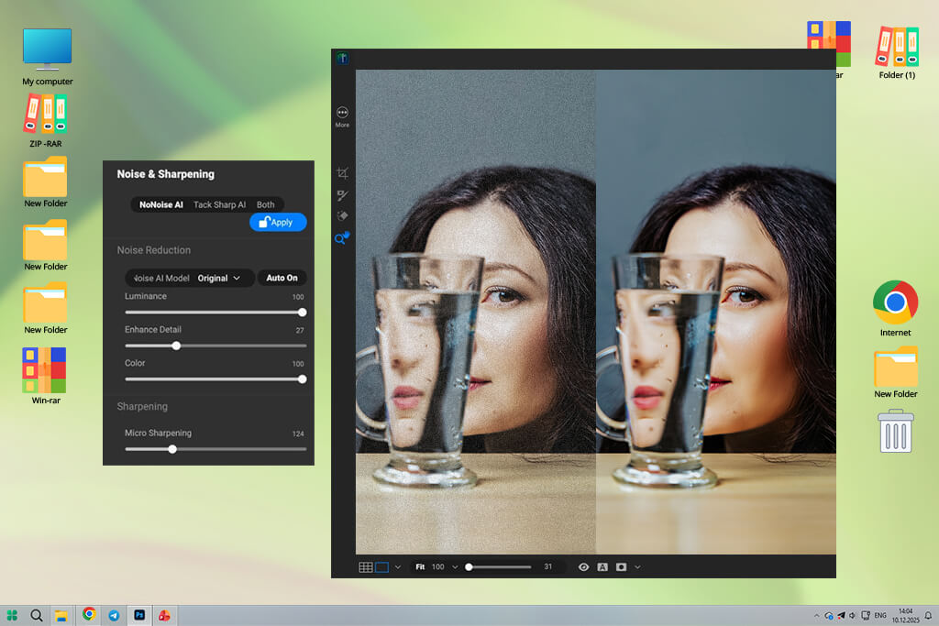Open the Internet Chrome desktop shortcut
The width and height of the screenshot is (939, 626).
coord(895,308)
